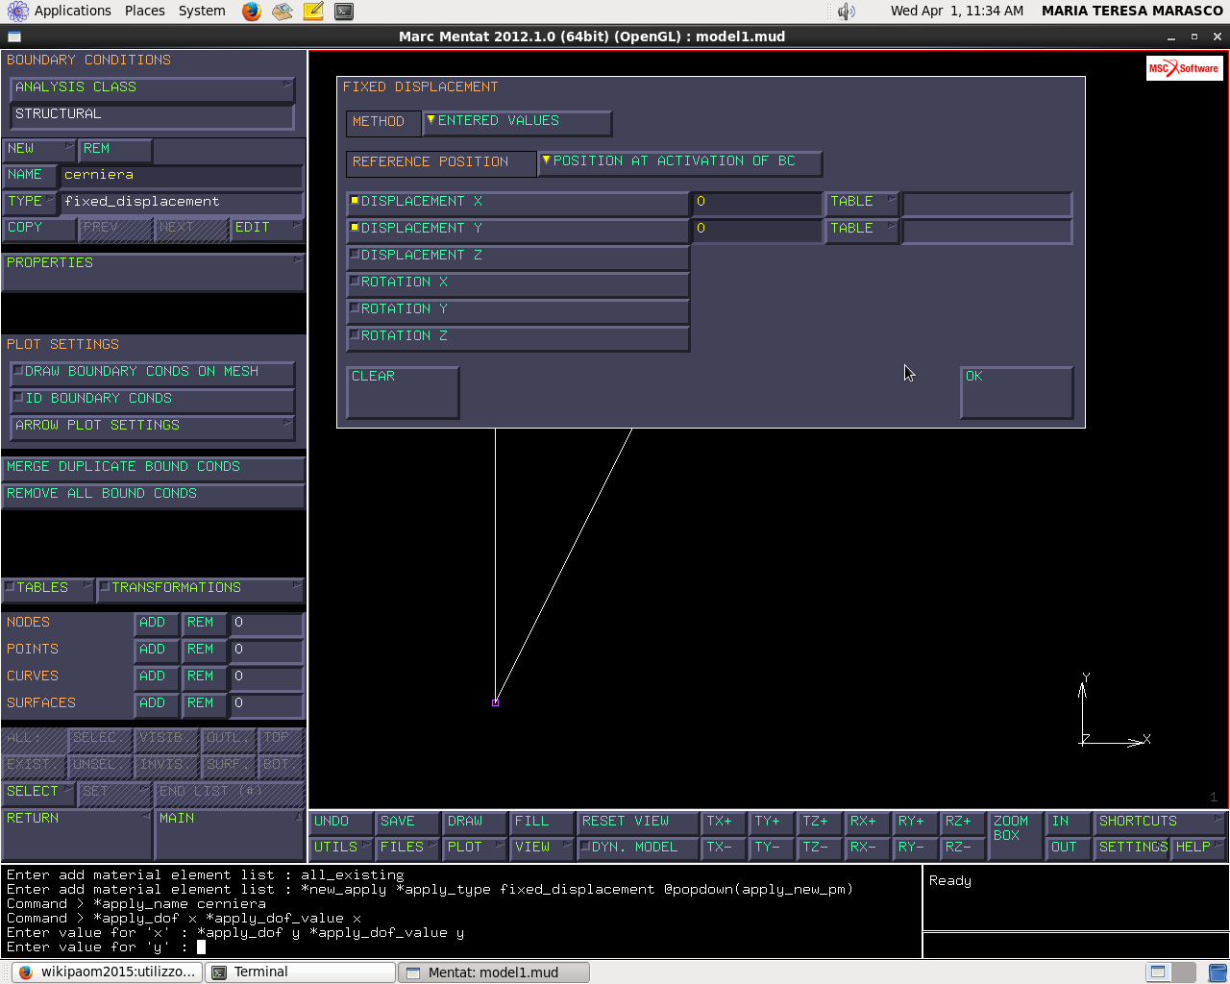Zoom IN on the model
Image resolution: width=1230 pixels, height=984 pixels.
(1069, 822)
